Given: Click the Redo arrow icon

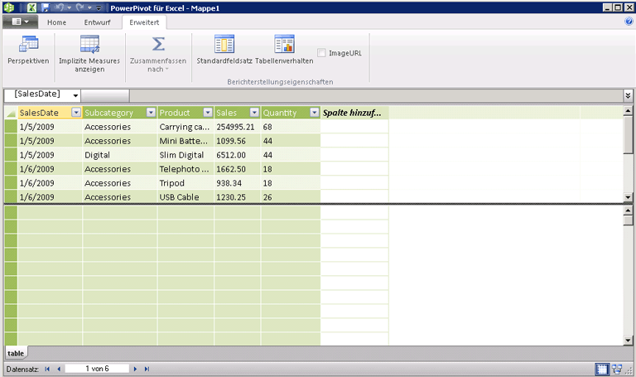Looking at the screenshot, I should tap(79, 7).
